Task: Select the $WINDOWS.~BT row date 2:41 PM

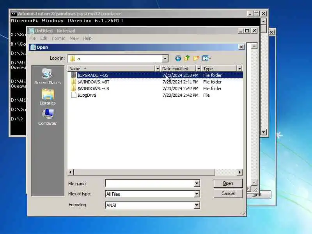Action: tap(180, 82)
